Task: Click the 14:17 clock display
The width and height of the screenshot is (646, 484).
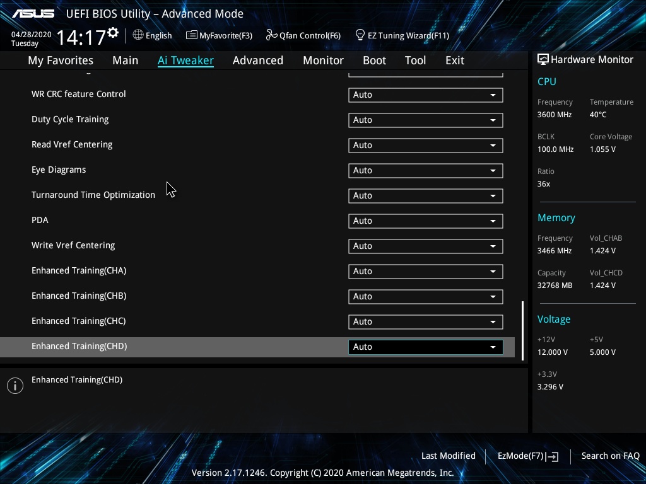Action: 81,38
